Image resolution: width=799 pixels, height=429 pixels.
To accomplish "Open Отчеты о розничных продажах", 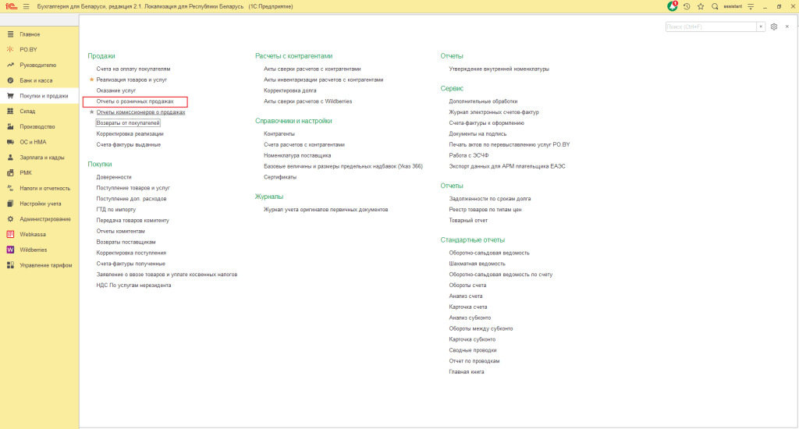I will tap(135, 101).
